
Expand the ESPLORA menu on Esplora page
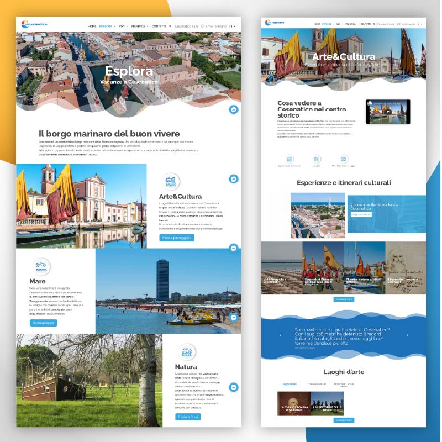click(x=107, y=26)
